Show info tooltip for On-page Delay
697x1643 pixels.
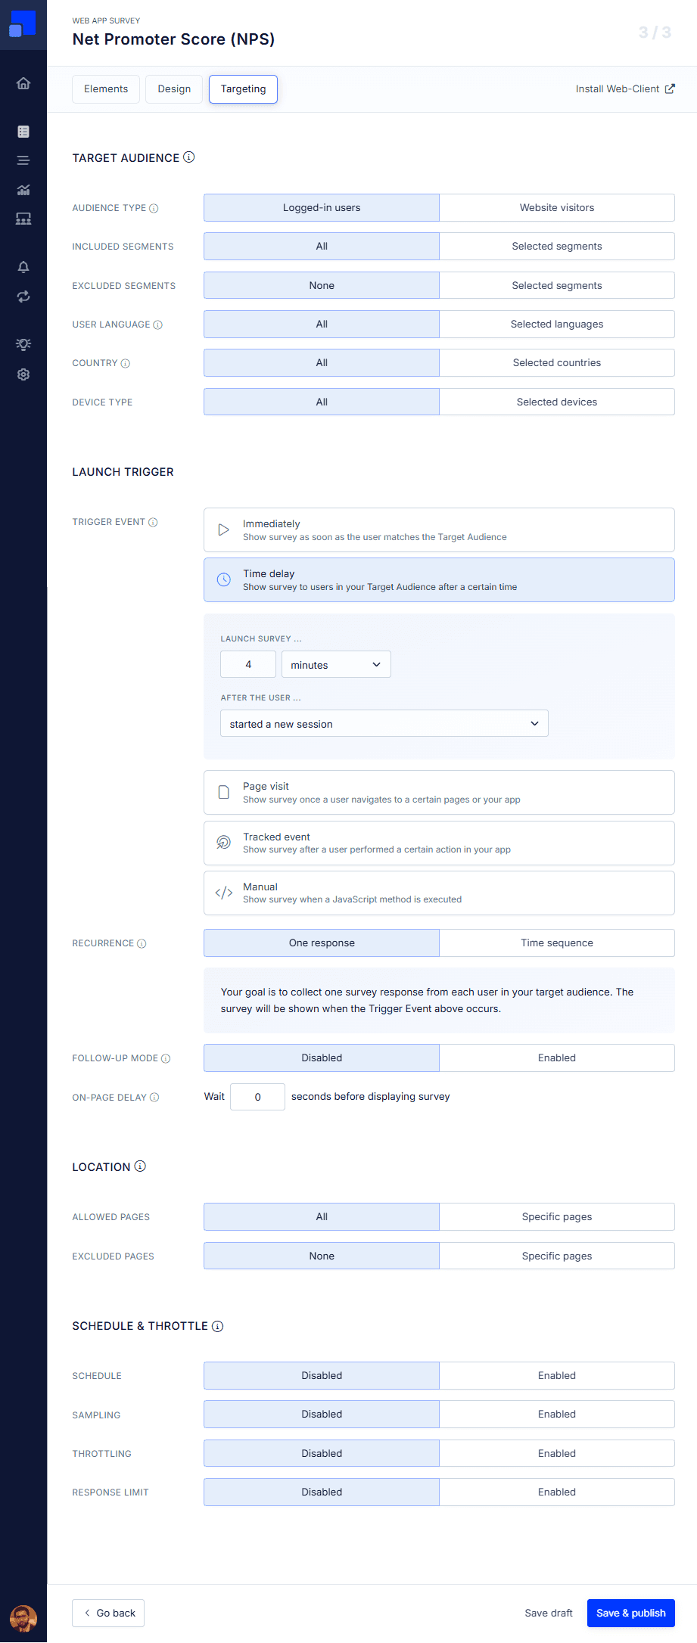[154, 1098]
